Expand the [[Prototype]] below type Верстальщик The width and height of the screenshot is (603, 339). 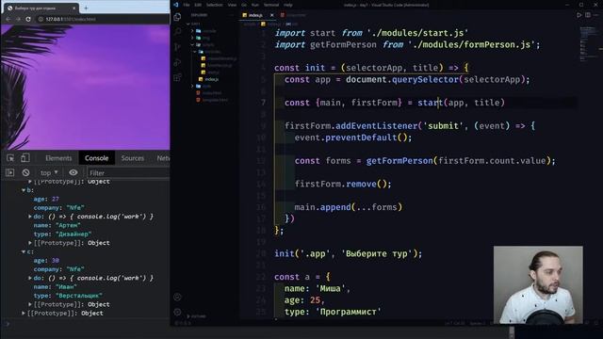pos(30,304)
